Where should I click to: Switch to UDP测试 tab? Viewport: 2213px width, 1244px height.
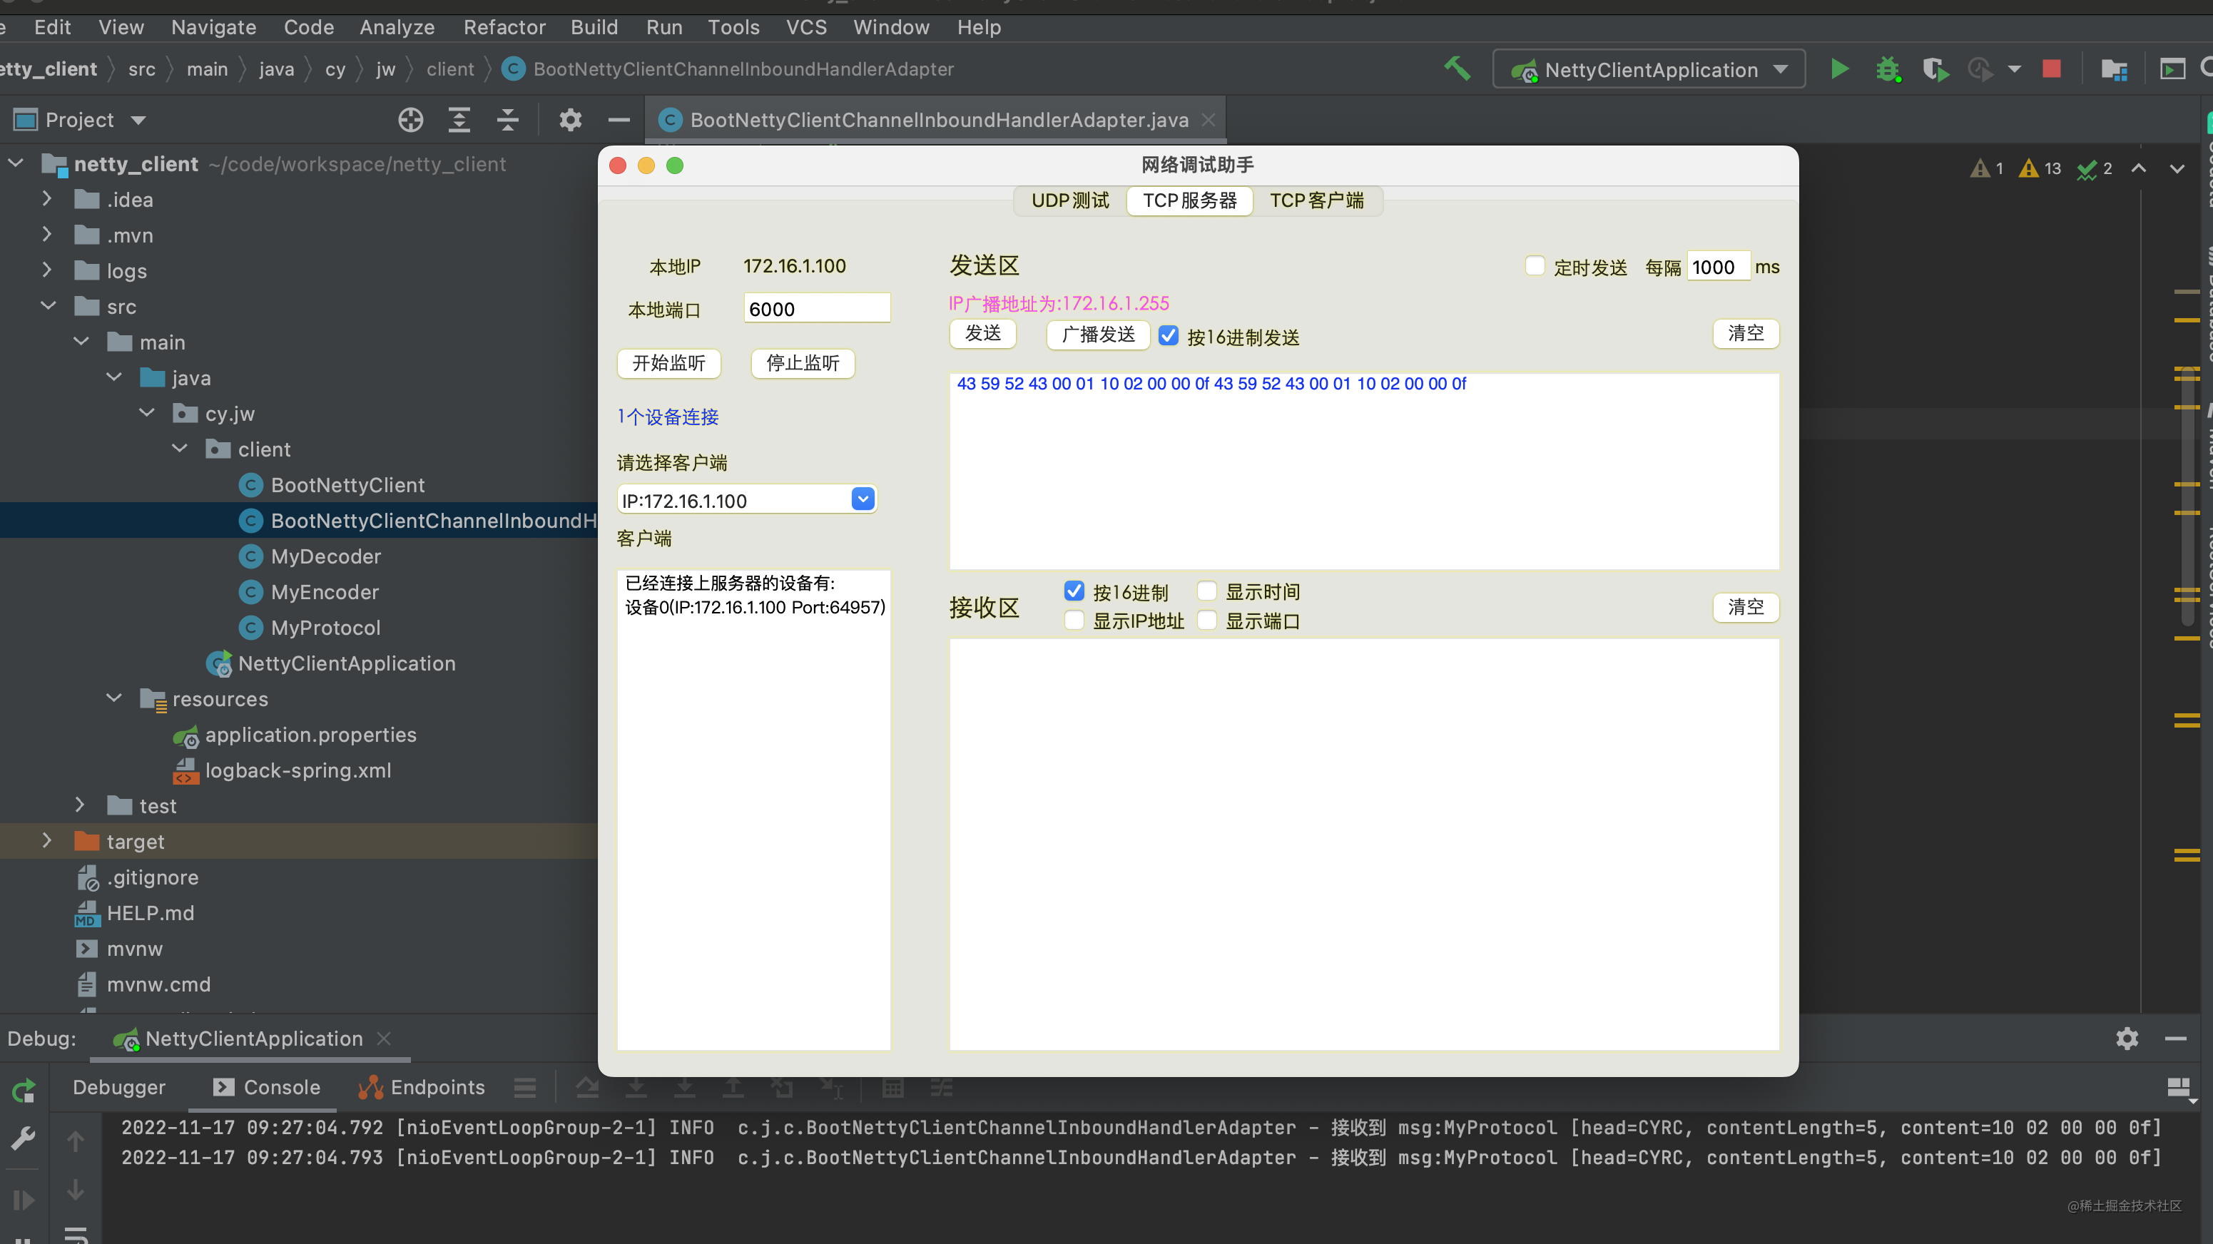point(1069,200)
